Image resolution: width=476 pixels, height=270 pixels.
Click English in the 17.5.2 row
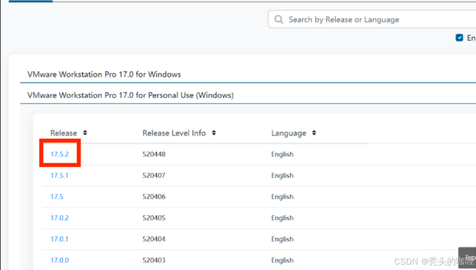point(283,154)
